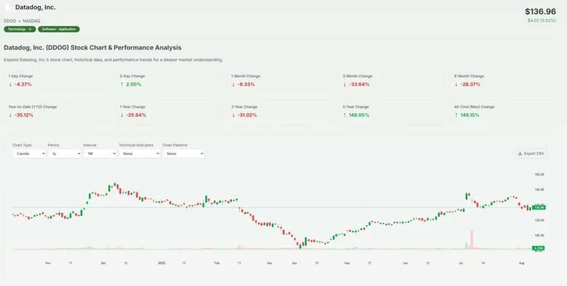Viewport: 567px width, 286px height.
Task: Expand the Chart Patterns dropdown
Action: pos(183,153)
